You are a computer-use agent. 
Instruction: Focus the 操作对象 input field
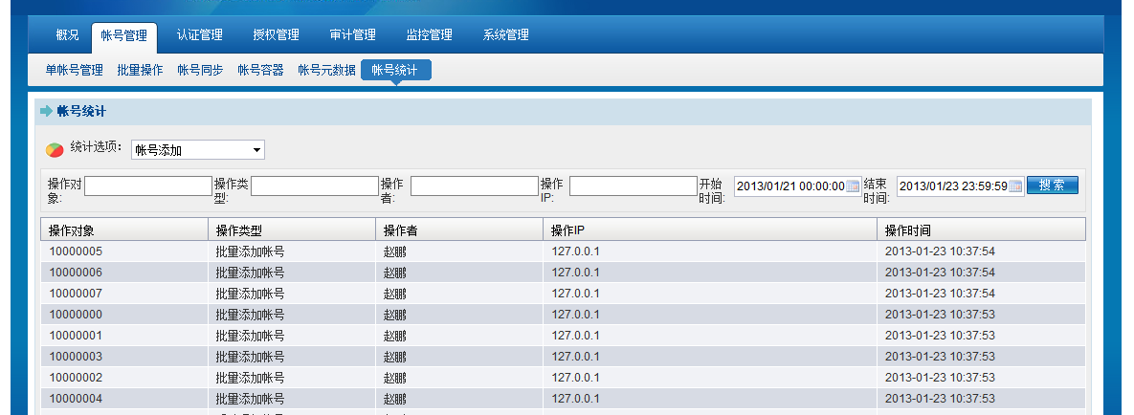point(147,186)
